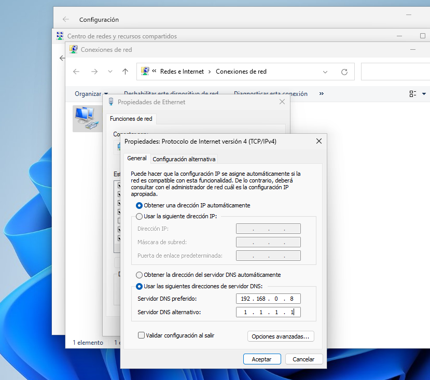Close the TCP/IPv4 properties dialog
Screen dimensions: 430x380
click(x=318, y=141)
